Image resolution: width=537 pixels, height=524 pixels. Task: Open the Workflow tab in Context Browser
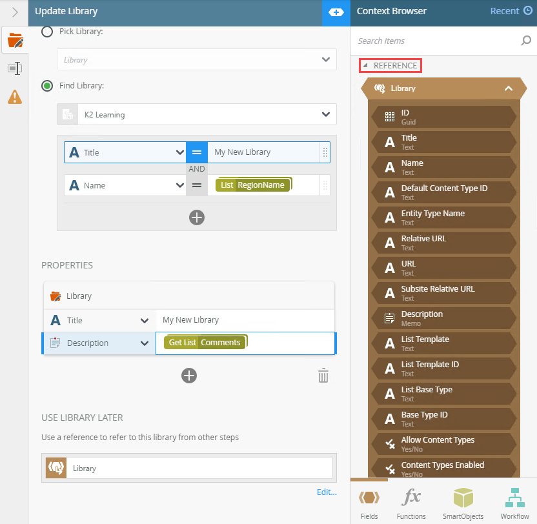[515, 503]
